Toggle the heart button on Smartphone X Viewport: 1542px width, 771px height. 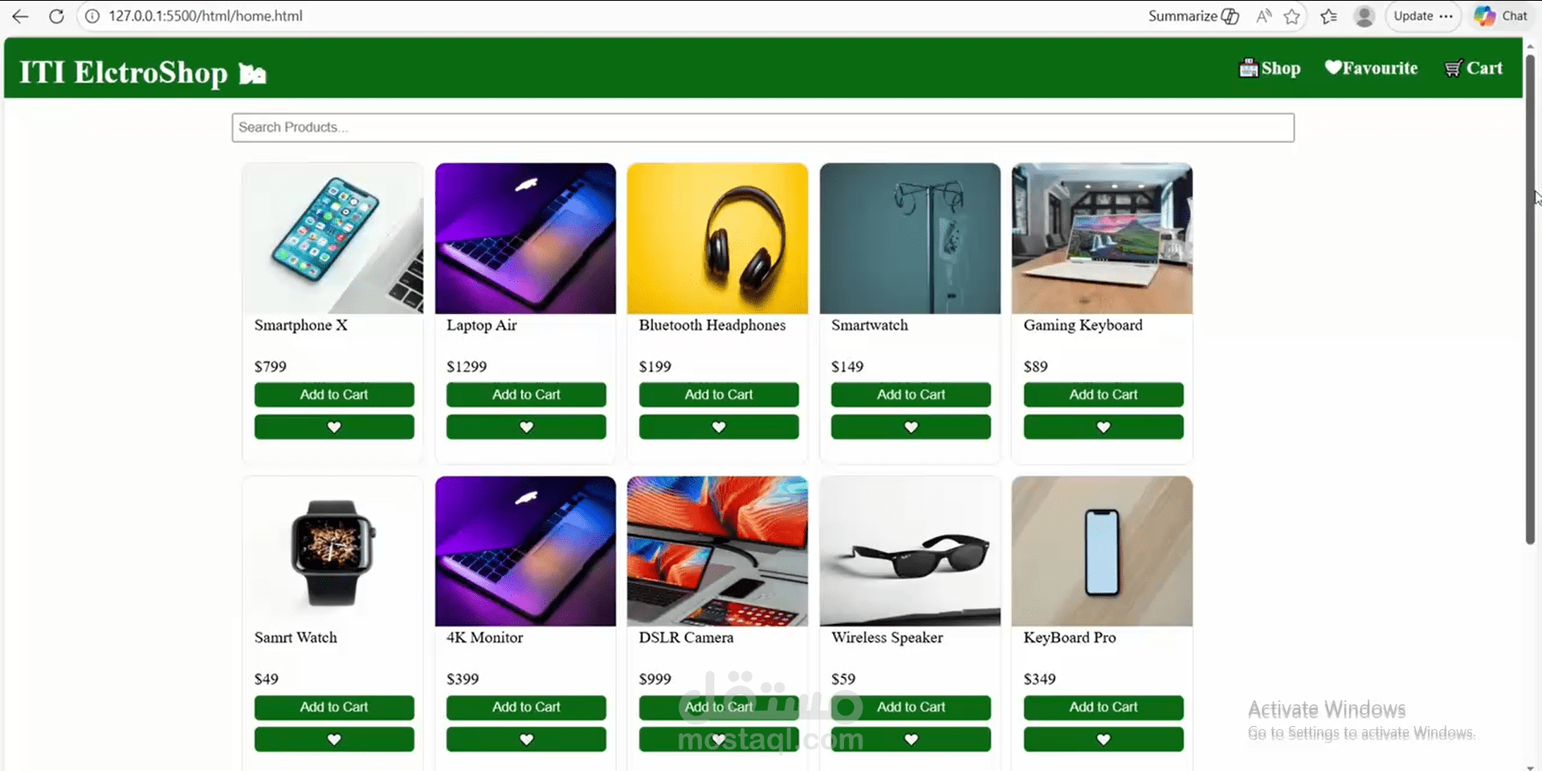click(x=333, y=426)
